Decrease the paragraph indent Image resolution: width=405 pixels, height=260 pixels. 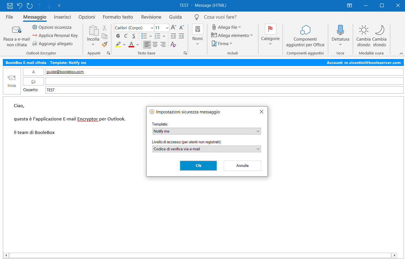[173, 36]
